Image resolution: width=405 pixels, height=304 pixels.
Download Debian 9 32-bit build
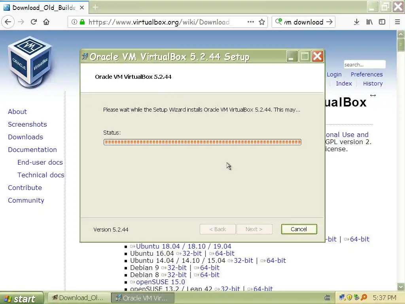point(177,268)
